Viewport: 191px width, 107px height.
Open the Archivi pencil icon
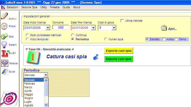click(x=4, y=16)
